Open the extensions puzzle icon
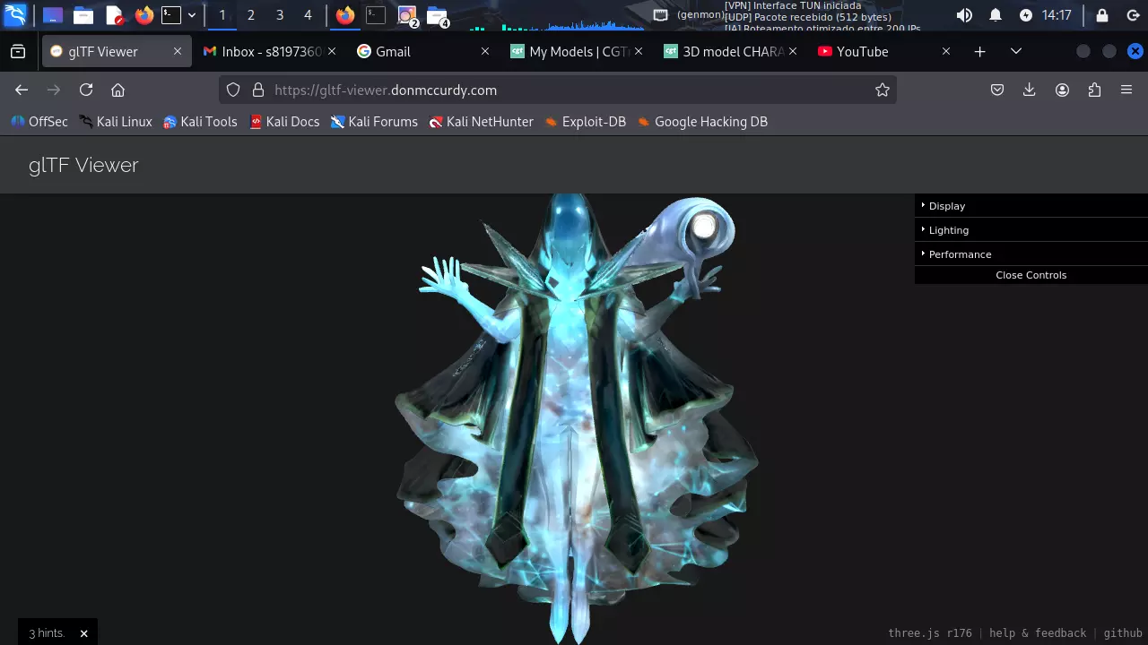Screen dimensions: 1148x645 click(1094, 90)
